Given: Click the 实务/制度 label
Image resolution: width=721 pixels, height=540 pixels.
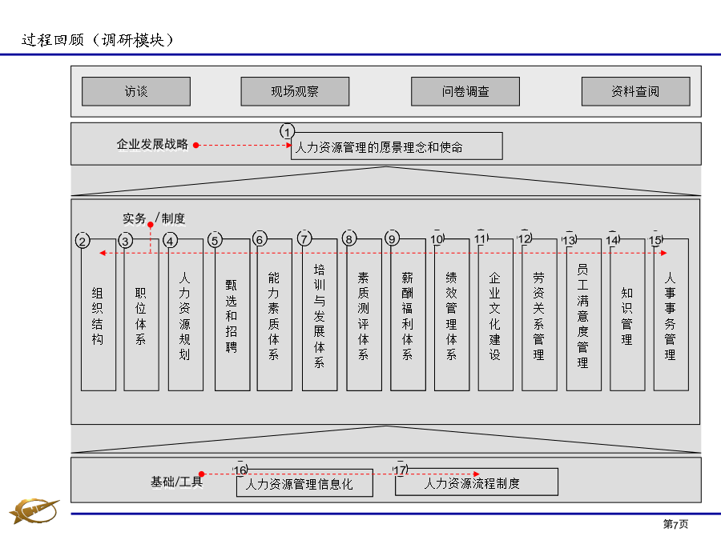Looking at the screenshot, I should 154,218.
